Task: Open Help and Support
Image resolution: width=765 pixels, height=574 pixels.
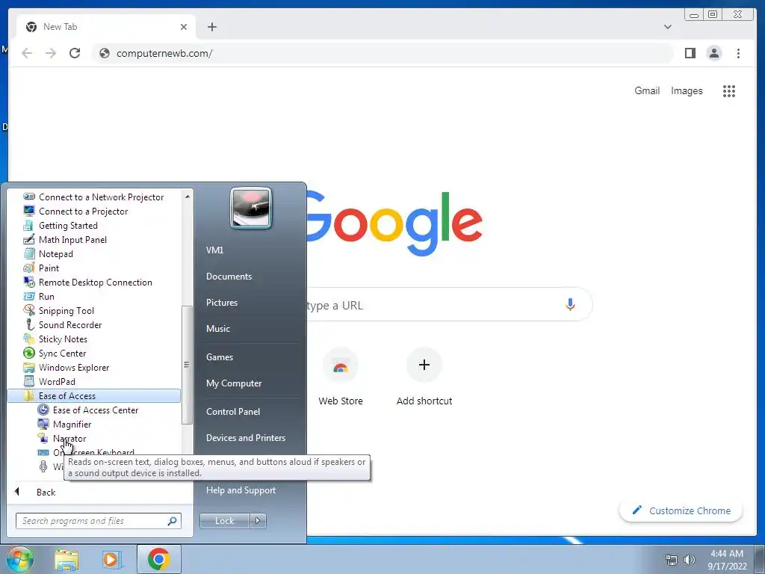Action: [x=241, y=490]
